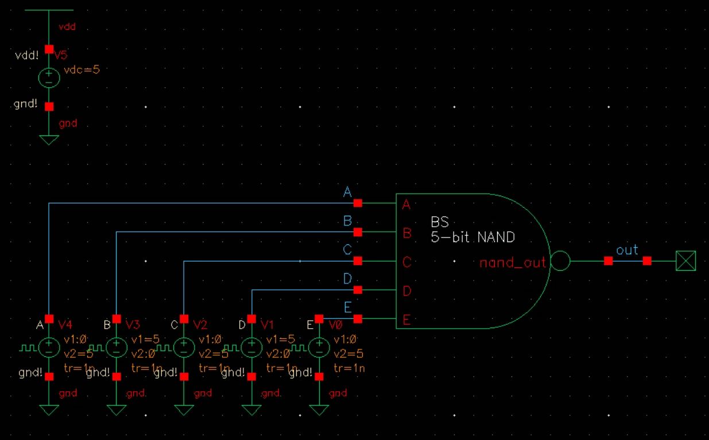Select the red connection square at gate input A
Screen dimensions: 709x440
coord(358,203)
